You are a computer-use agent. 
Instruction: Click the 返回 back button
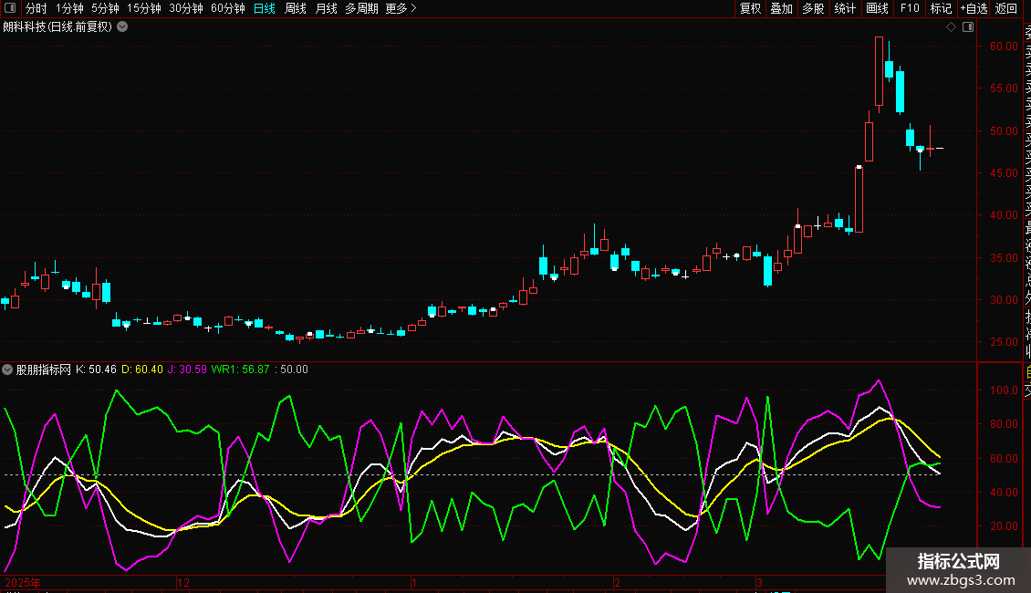click(x=1006, y=8)
